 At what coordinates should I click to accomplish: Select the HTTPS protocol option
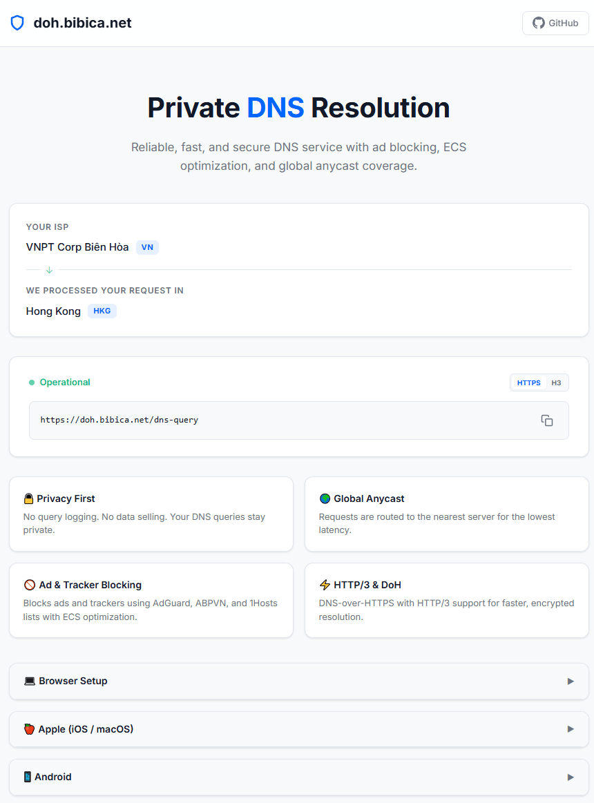(x=528, y=383)
